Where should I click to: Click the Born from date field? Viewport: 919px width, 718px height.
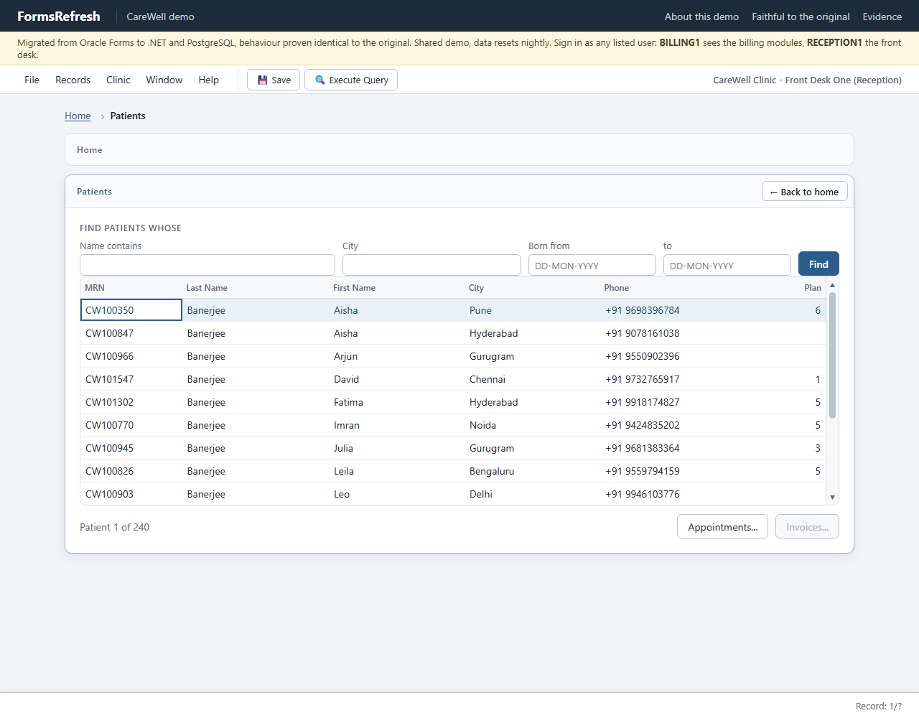click(592, 265)
